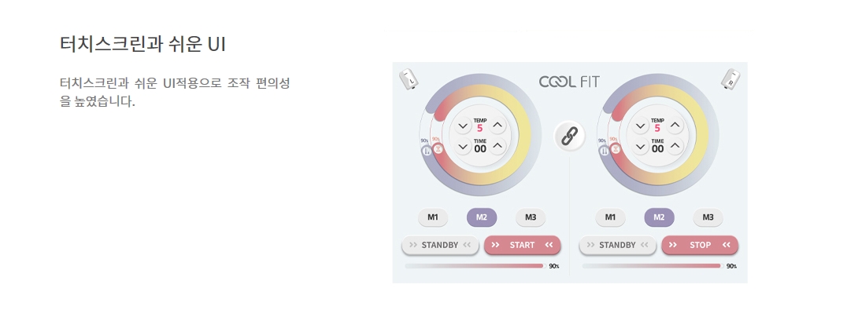
Task: Select the right applicator R icon
Action: (731, 78)
